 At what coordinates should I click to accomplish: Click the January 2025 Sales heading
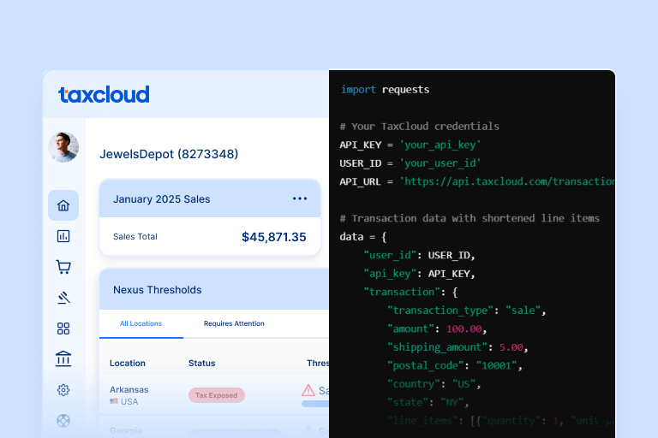pos(162,199)
